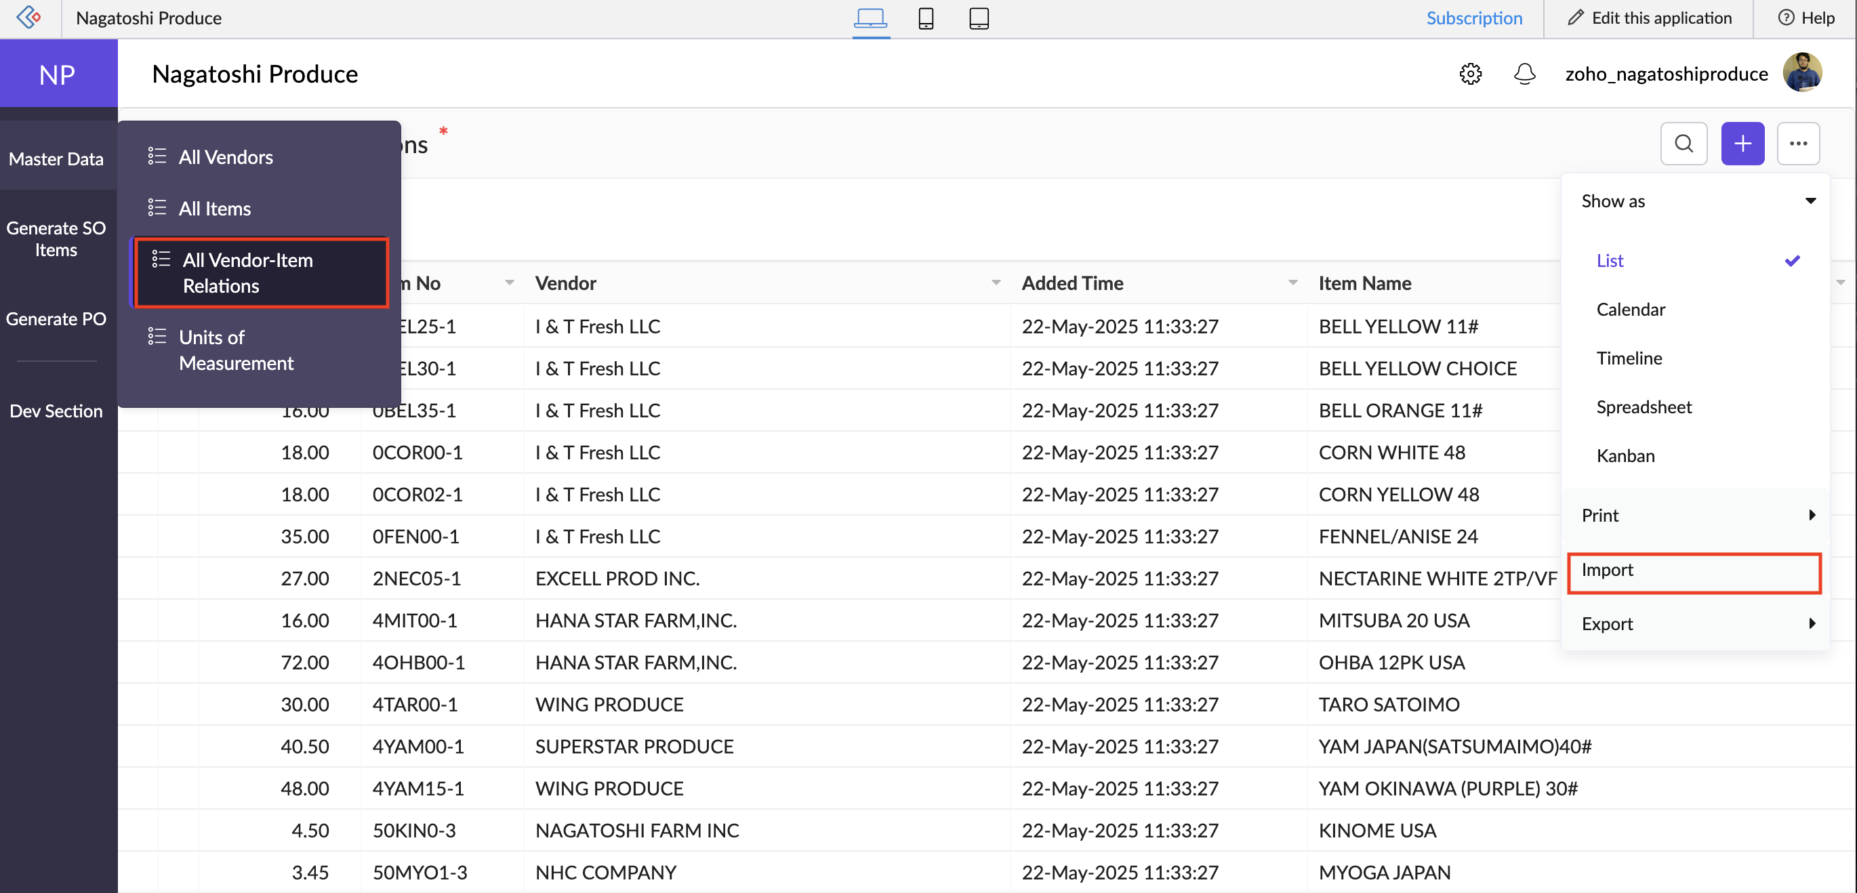The image size is (1857, 893).
Task: Switch to tablet device preview
Action: click(978, 18)
